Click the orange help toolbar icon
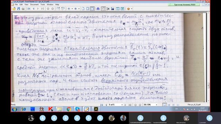This screenshot has height=124, width=221. coord(128,9)
